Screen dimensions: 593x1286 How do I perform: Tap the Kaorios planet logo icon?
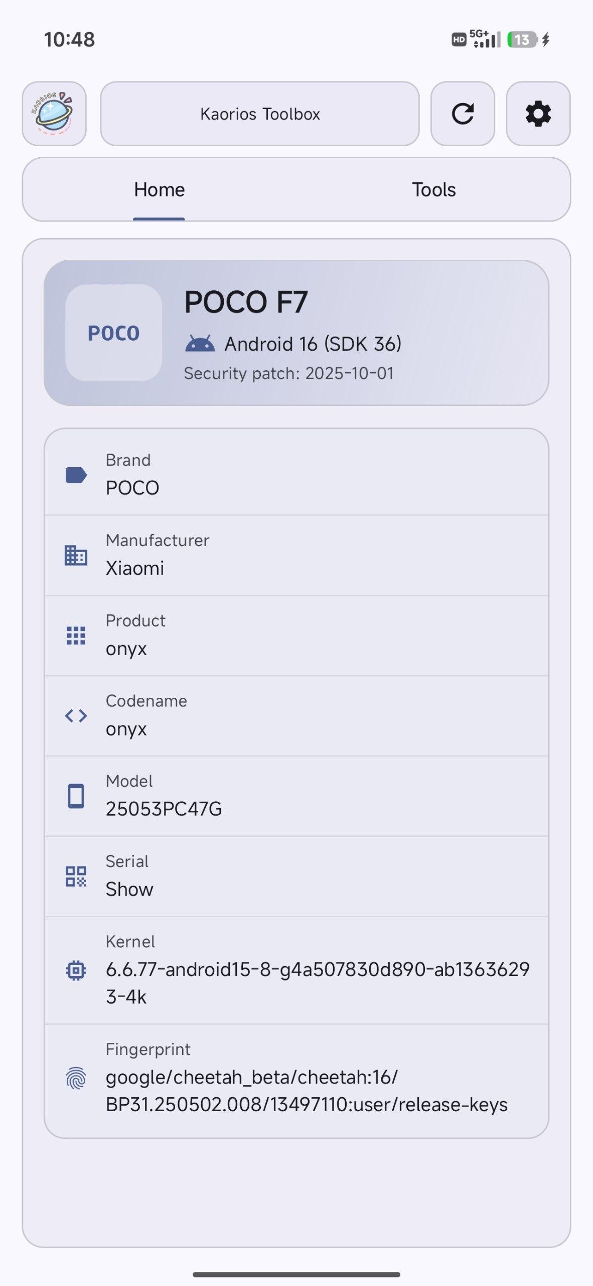pyautogui.click(x=54, y=114)
